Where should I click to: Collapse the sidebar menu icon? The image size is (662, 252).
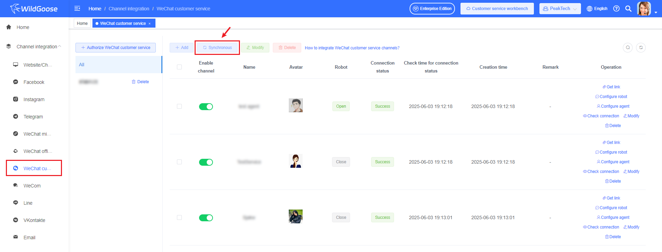tap(77, 8)
